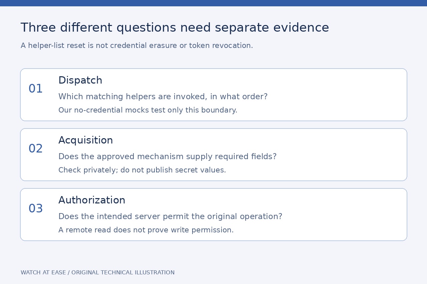
Task: Click the 02 number badge
Action: [x=36, y=149]
